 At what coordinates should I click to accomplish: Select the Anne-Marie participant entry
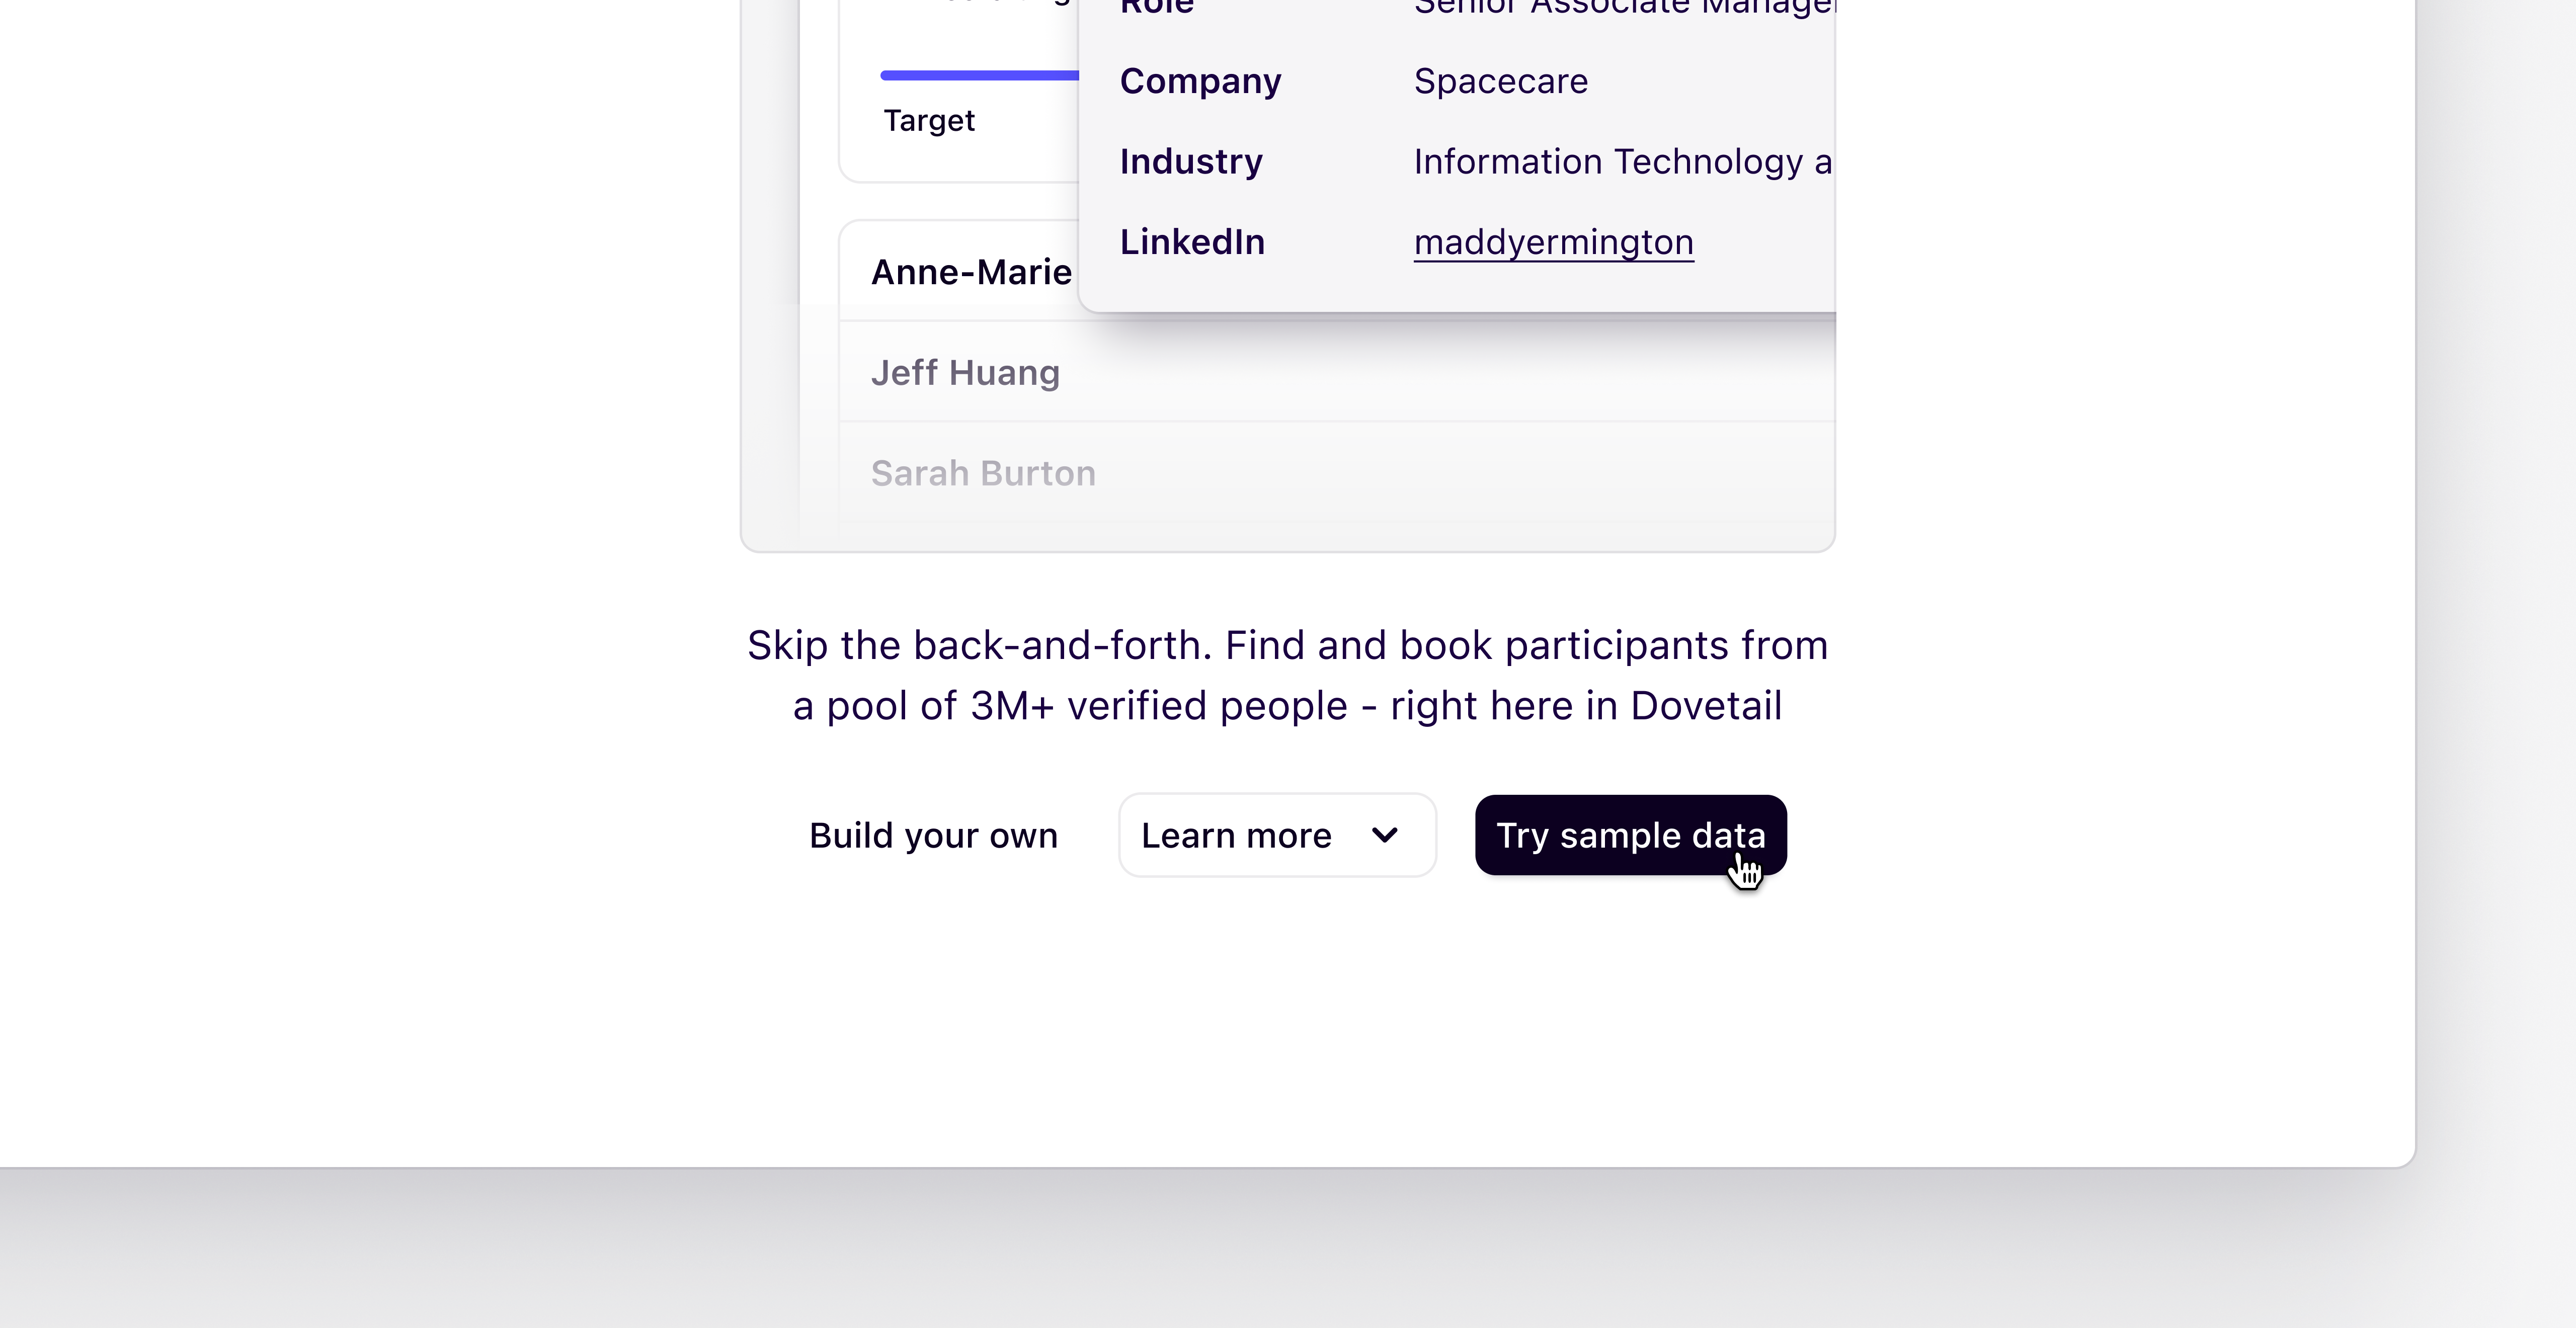tap(970, 271)
